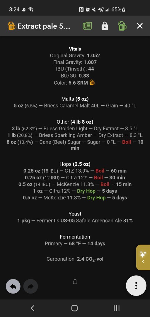The height and width of the screenshot is (317, 150).
Task: Tap the Android back navigation button
Action: point(32,308)
